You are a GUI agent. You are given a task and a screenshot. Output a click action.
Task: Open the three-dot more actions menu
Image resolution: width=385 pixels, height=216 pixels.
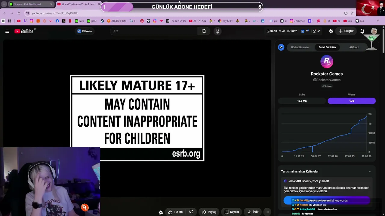tap(267, 212)
